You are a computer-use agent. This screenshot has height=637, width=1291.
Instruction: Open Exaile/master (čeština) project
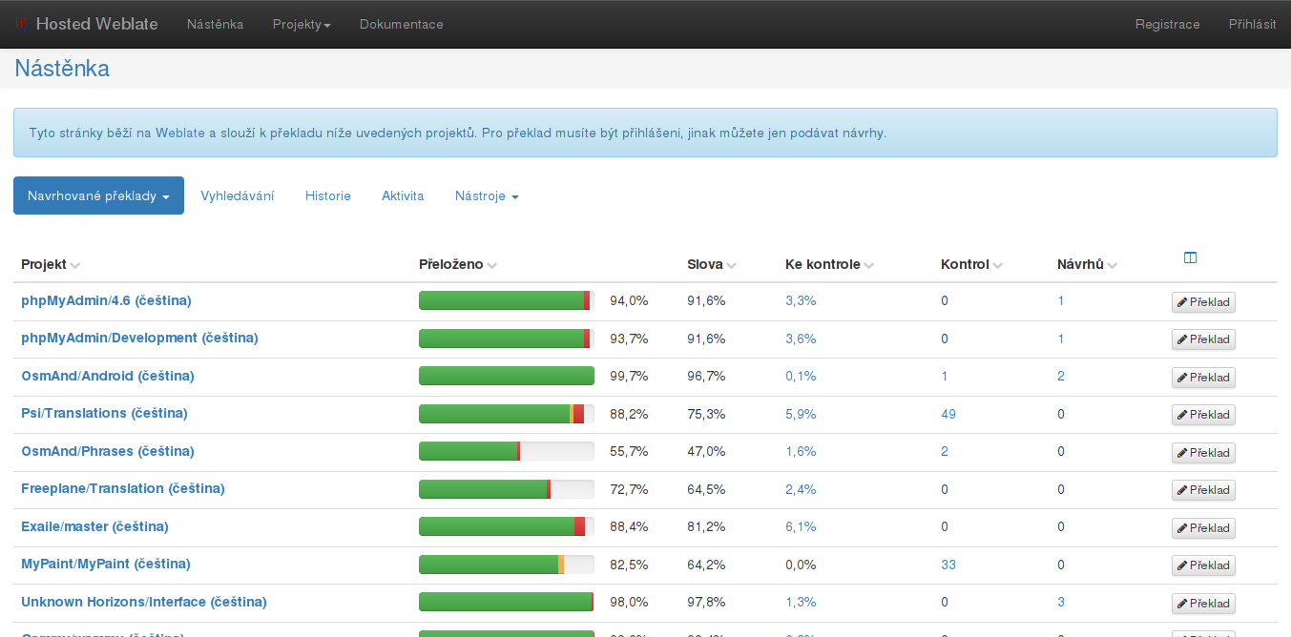point(94,526)
